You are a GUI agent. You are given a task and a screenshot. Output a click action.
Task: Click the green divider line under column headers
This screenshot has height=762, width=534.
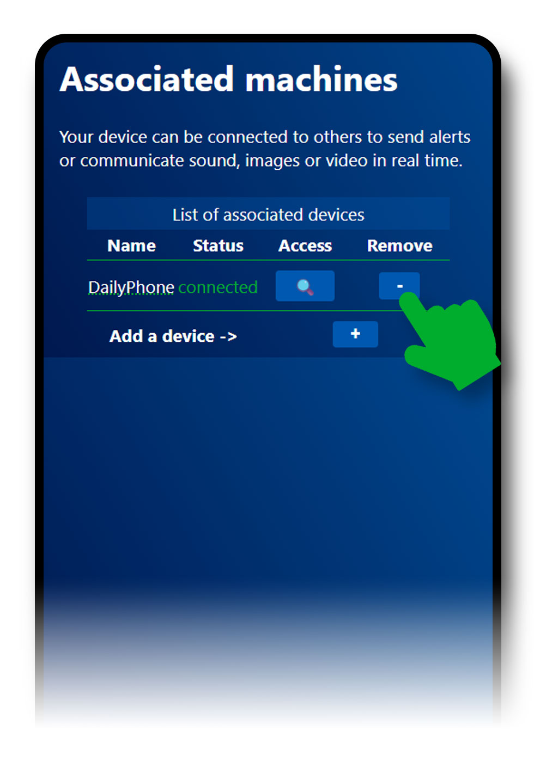[268, 260]
